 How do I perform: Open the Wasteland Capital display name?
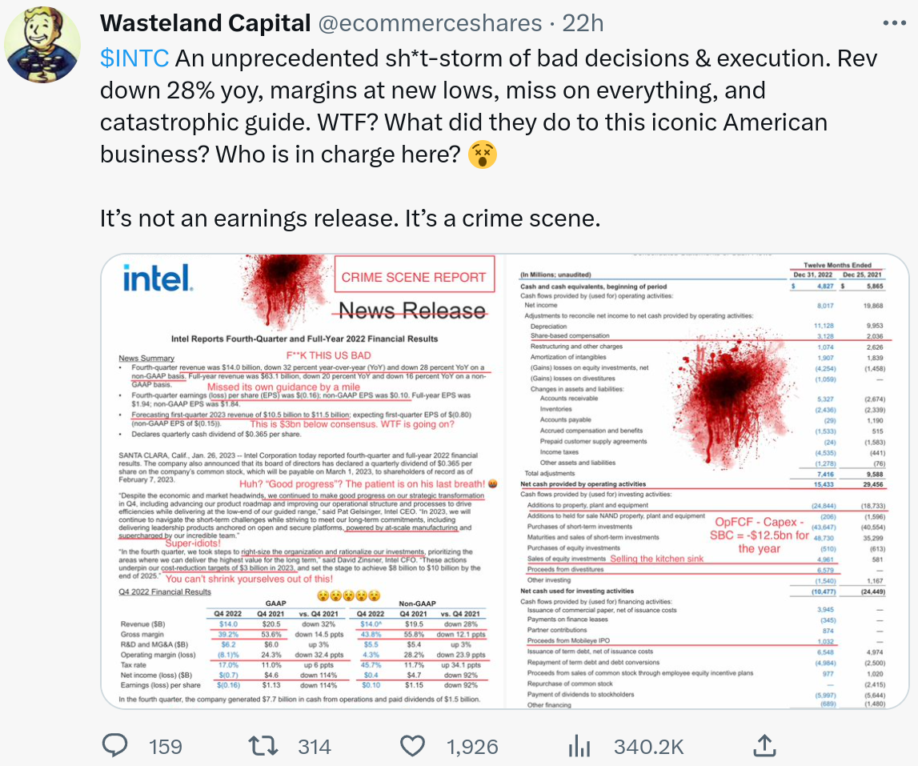tap(205, 24)
